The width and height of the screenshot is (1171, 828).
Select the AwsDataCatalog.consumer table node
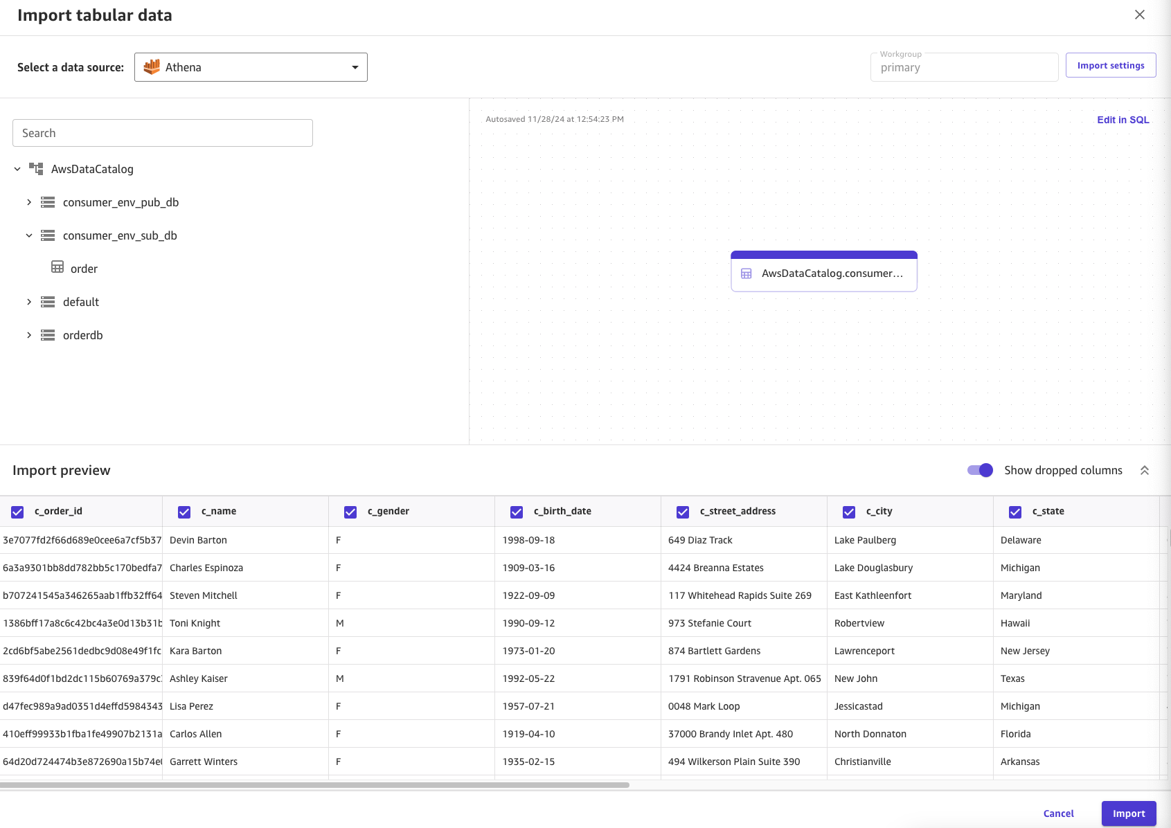coord(824,271)
